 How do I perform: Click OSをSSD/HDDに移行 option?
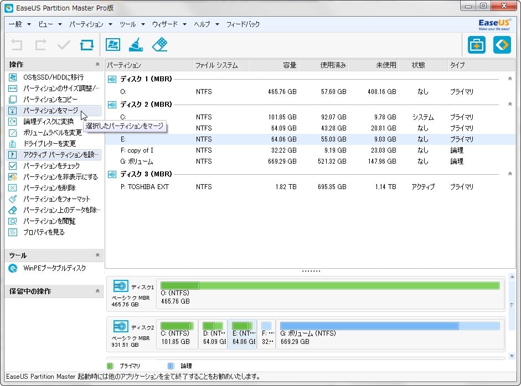(53, 77)
